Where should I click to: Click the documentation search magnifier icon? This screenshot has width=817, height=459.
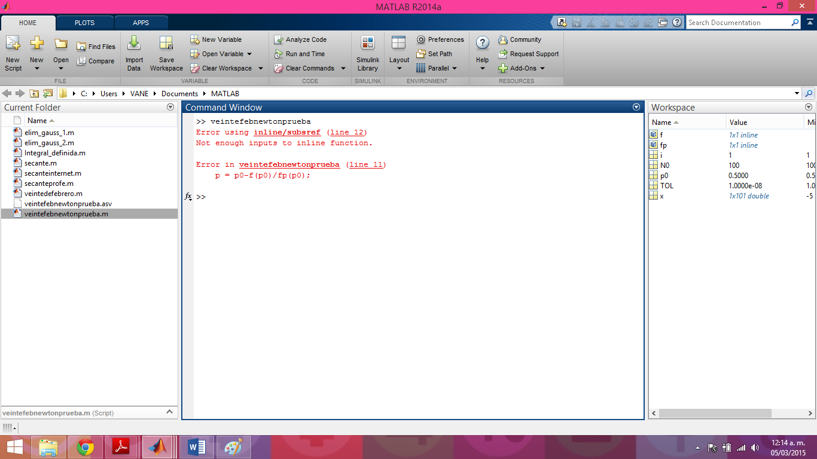pos(795,23)
